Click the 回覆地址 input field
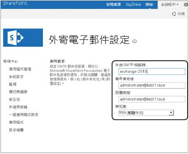This screenshot has height=154, width=189. 152,99
